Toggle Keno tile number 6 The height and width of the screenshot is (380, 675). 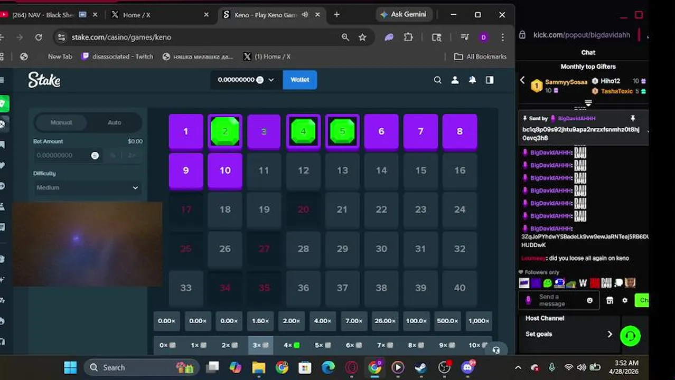pyautogui.click(x=381, y=131)
